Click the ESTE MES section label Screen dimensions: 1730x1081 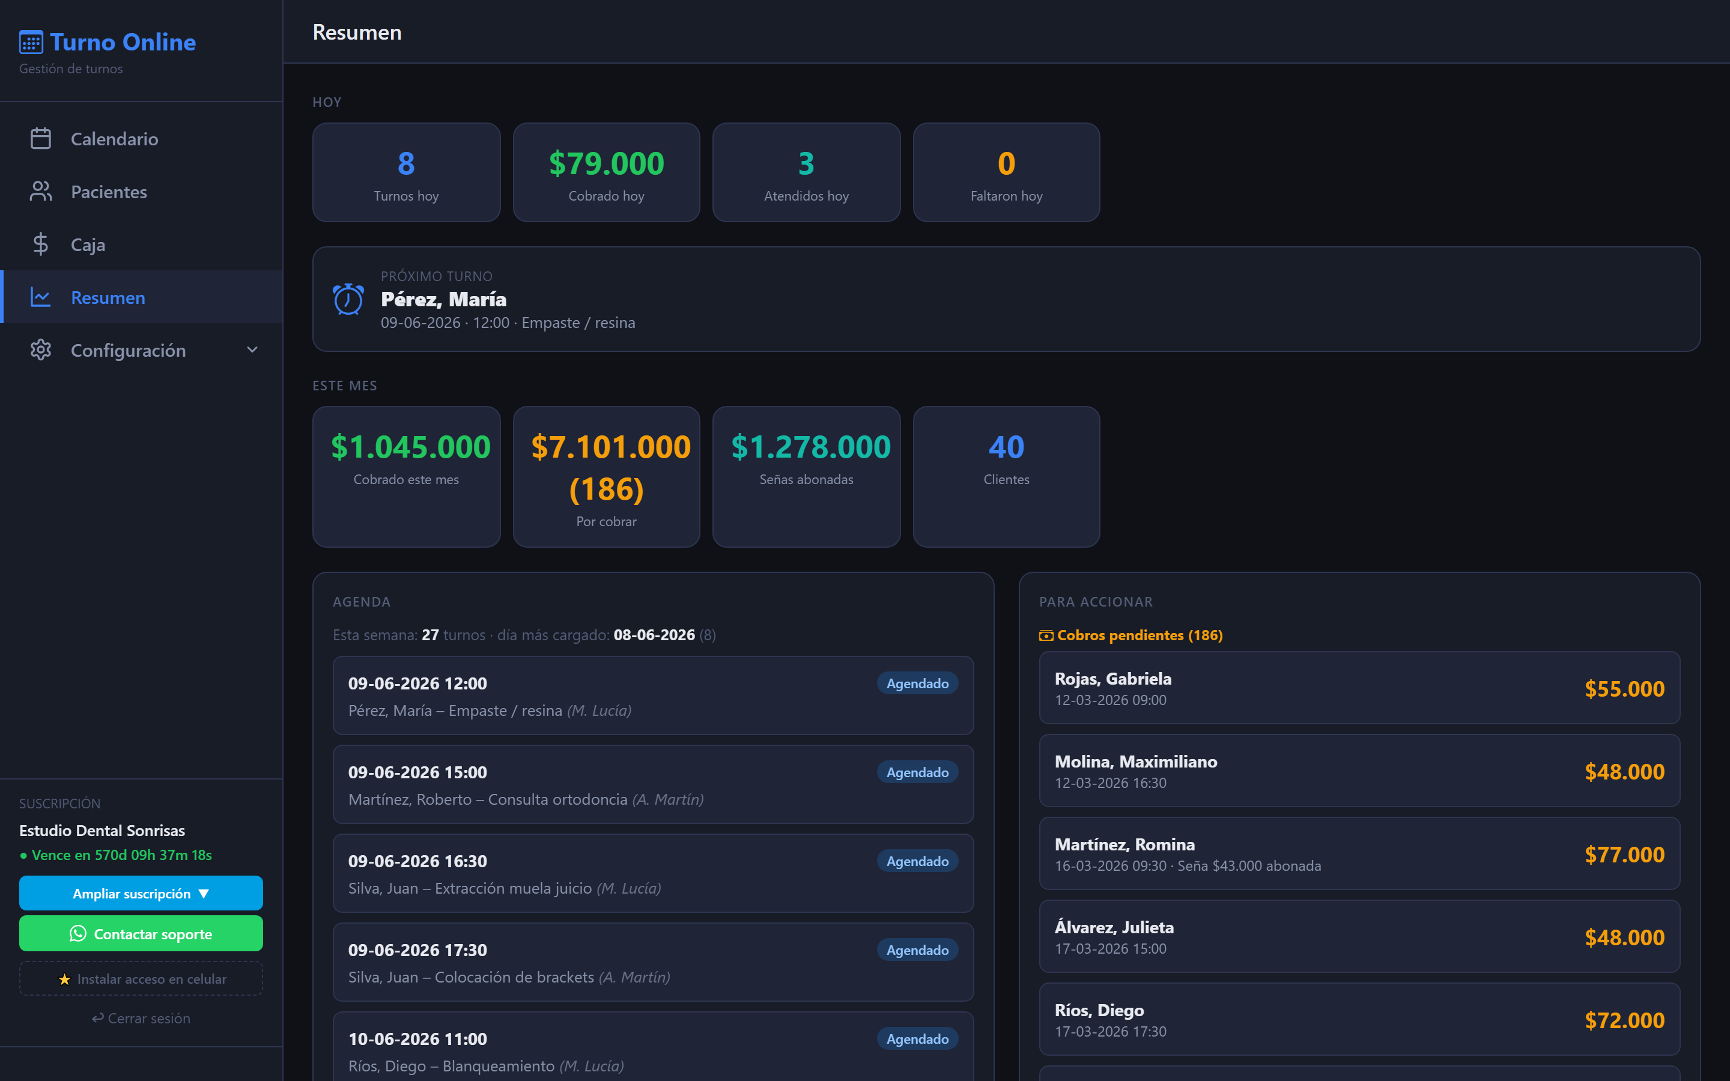[345, 386]
